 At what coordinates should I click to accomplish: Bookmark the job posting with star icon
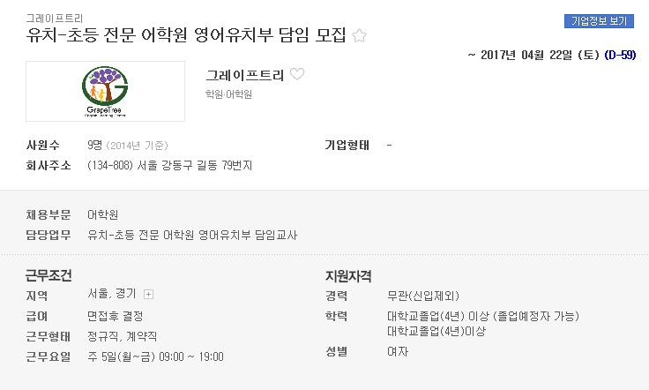coord(359,35)
